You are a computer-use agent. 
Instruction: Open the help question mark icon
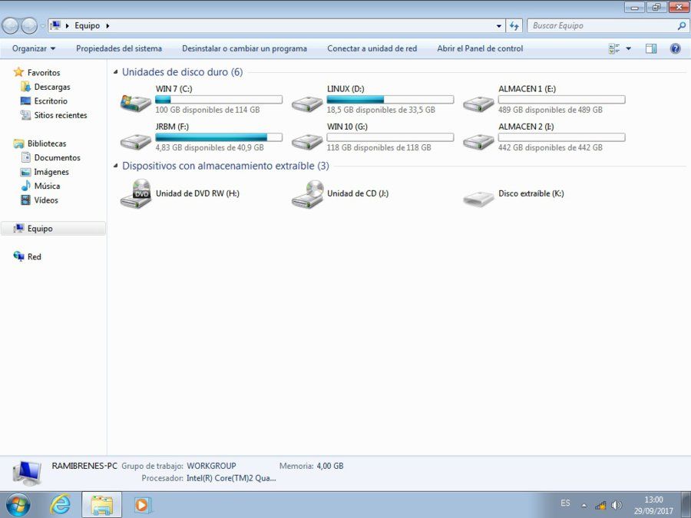675,48
